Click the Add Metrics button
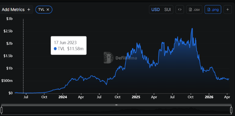This screenshot has width=235, height=116. (16, 10)
